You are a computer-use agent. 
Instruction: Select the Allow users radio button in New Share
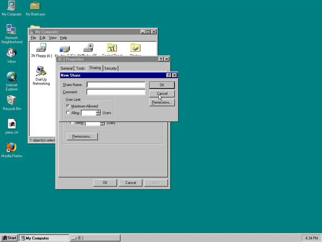[68, 112]
